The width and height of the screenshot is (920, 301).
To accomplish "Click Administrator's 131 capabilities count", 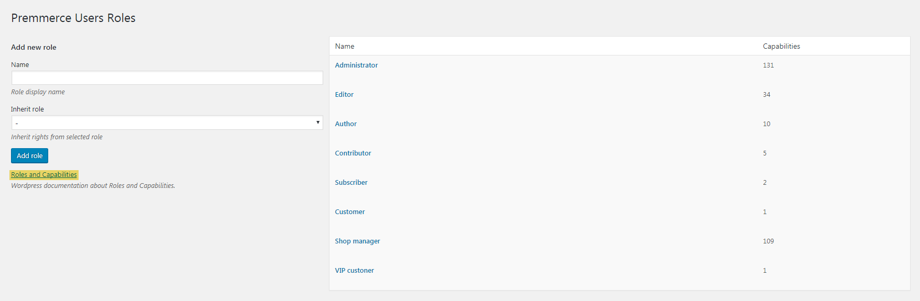I will [769, 65].
